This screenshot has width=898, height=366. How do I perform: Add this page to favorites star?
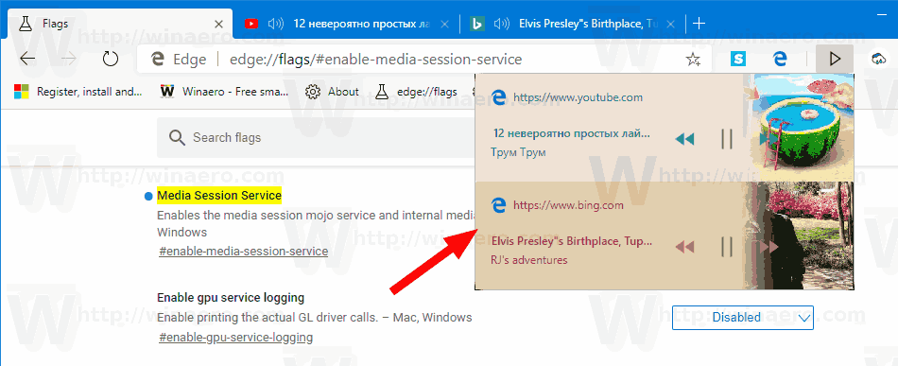pyautogui.click(x=693, y=59)
